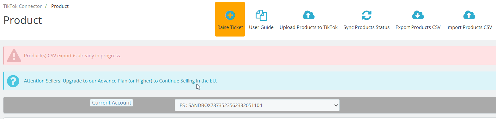Open the Current Account dropdown
The height and width of the screenshot is (119, 496).
pos(257,105)
